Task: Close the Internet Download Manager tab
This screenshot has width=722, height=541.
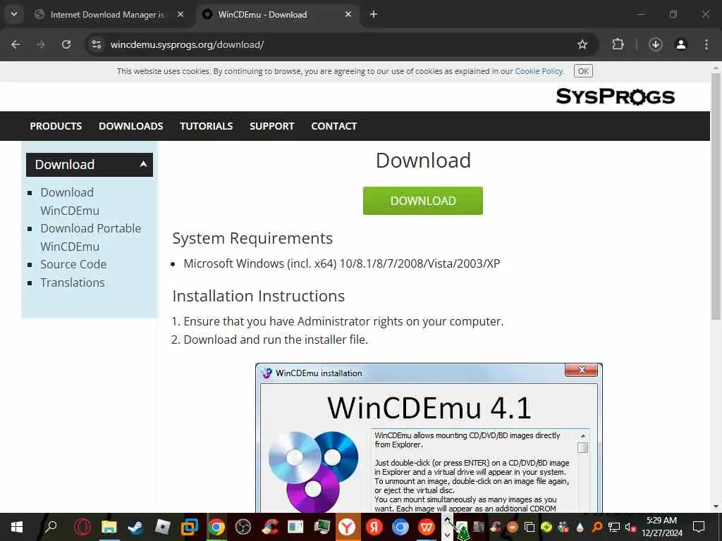Action: 180,14
